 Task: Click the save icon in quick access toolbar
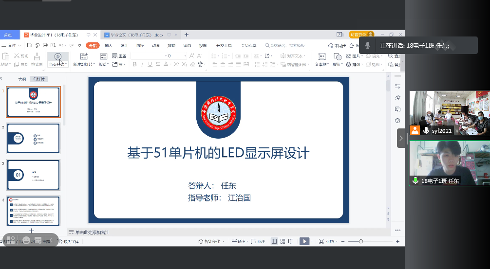pos(30,45)
